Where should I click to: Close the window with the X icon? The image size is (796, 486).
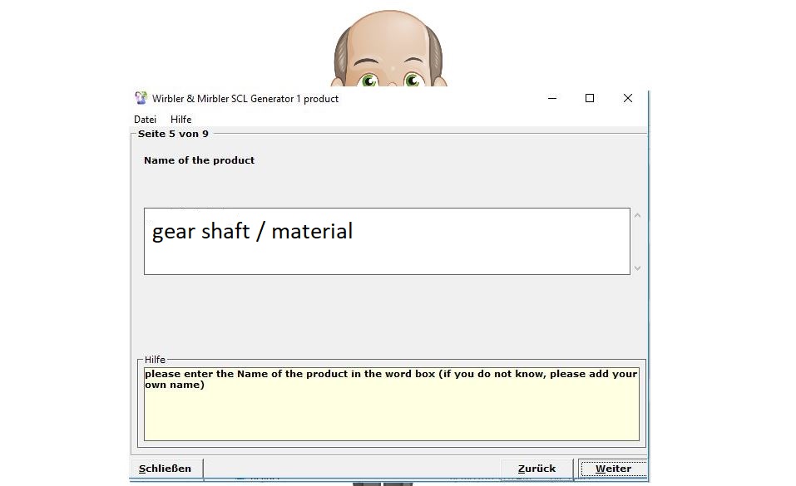[x=628, y=98]
